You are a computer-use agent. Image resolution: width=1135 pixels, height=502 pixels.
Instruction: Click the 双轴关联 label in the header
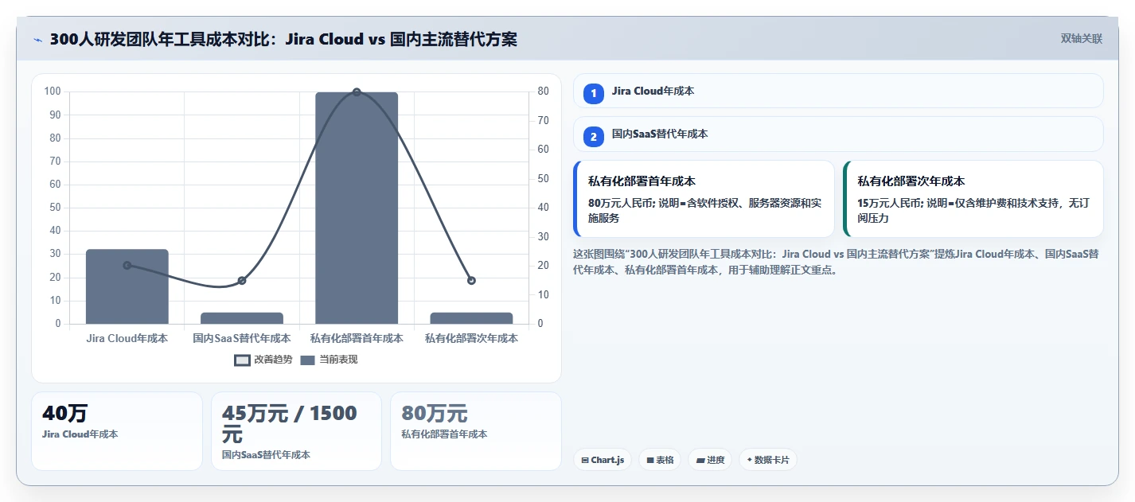(1082, 39)
